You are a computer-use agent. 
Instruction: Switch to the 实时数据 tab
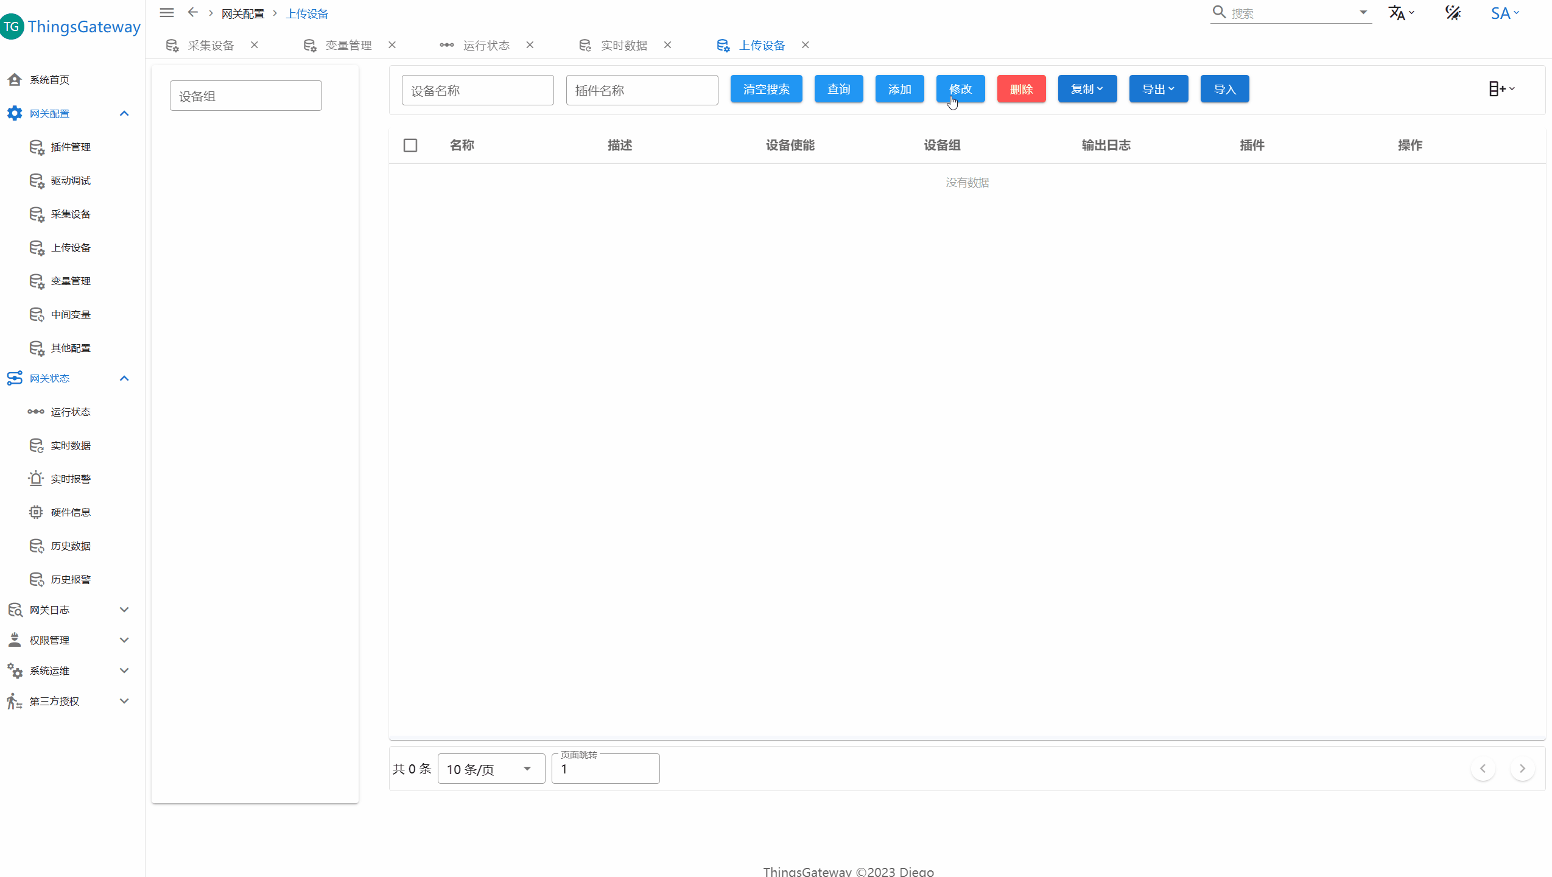pyautogui.click(x=623, y=45)
